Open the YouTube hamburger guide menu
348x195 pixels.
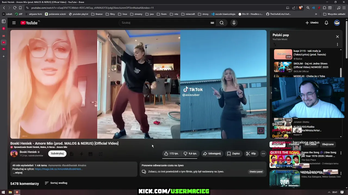[14, 23]
